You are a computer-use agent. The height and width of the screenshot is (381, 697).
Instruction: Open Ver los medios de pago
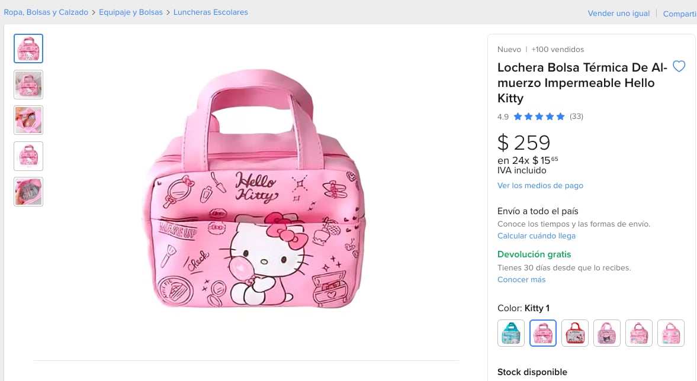(540, 186)
